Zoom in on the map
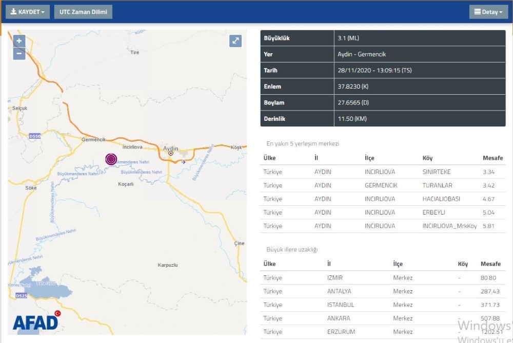 (19, 41)
